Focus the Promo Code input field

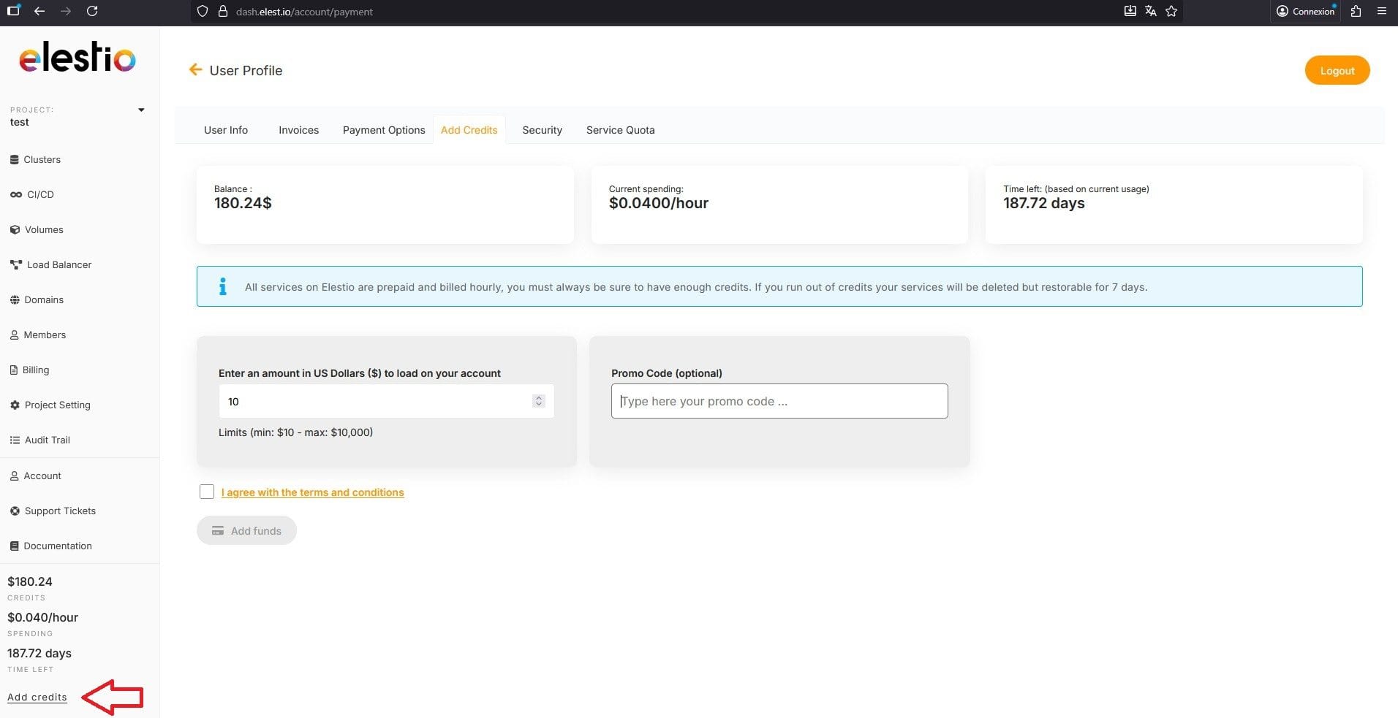click(x=779, y=401)
